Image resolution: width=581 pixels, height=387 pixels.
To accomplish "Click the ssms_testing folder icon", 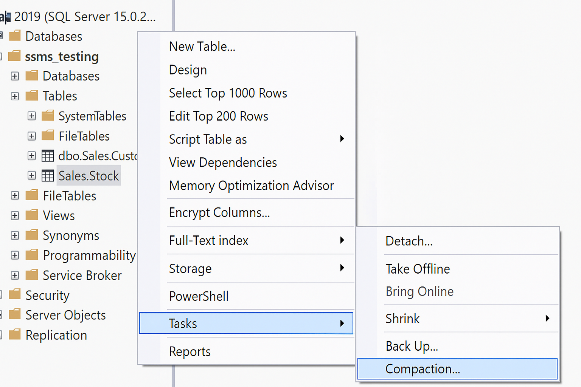I will point(14,56).
